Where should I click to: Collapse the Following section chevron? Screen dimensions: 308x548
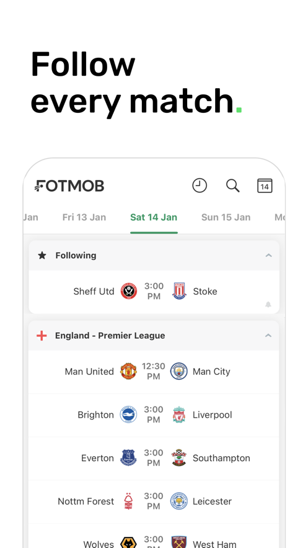[268, 256]
